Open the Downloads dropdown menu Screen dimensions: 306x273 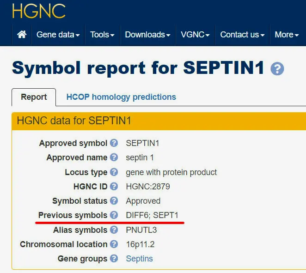click(x=147, y=35)
